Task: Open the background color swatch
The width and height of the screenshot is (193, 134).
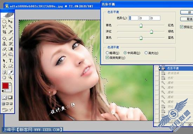Action: pos(10,90)
